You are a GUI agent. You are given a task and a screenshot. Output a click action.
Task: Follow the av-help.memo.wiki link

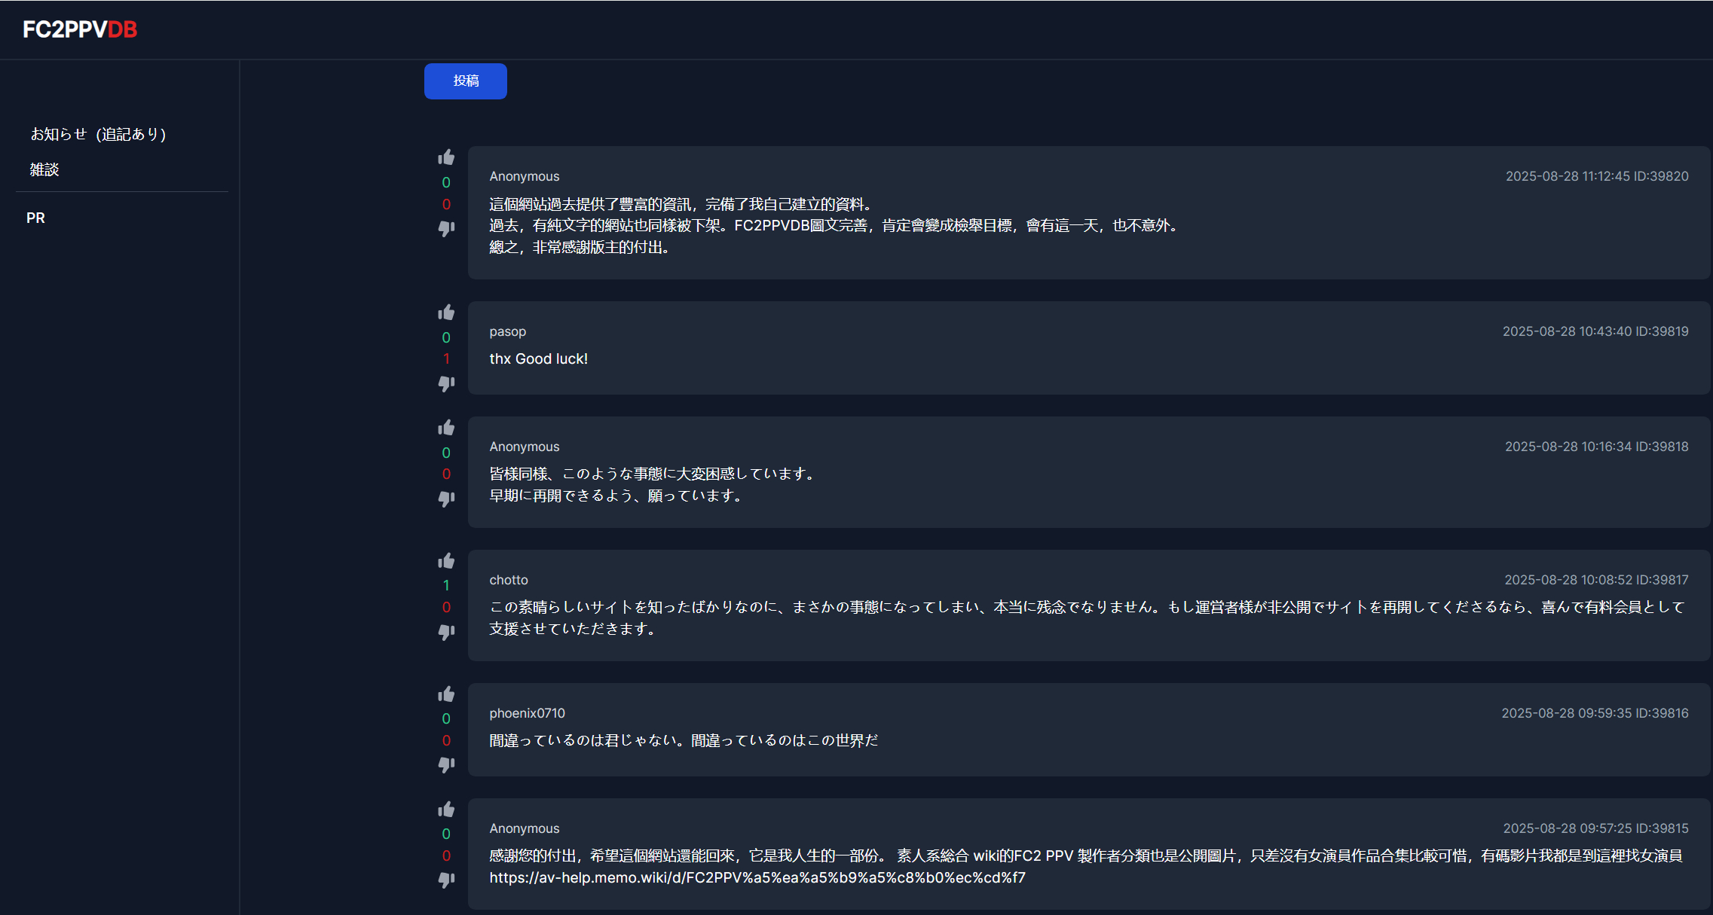755,877
